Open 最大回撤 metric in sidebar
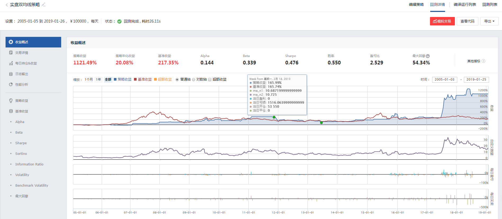502x219 pixels. click(22, 196)
